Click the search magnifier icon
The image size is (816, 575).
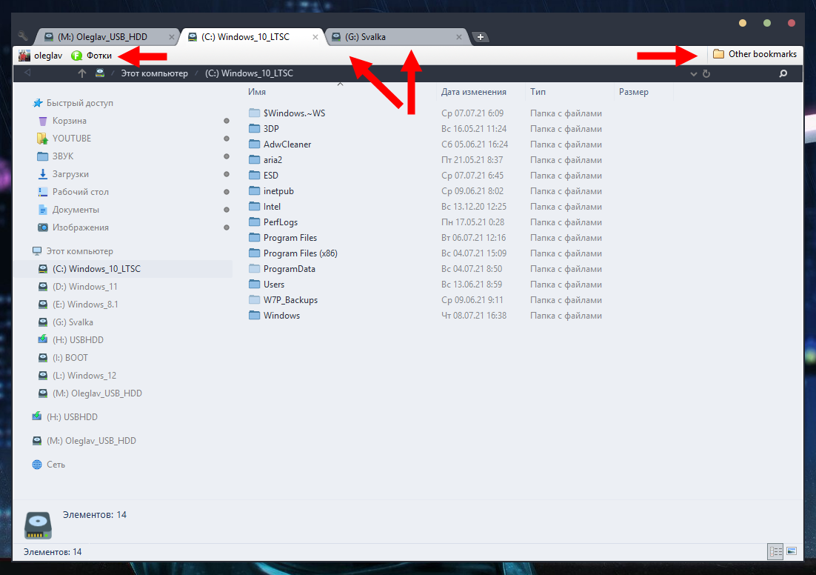783,73
